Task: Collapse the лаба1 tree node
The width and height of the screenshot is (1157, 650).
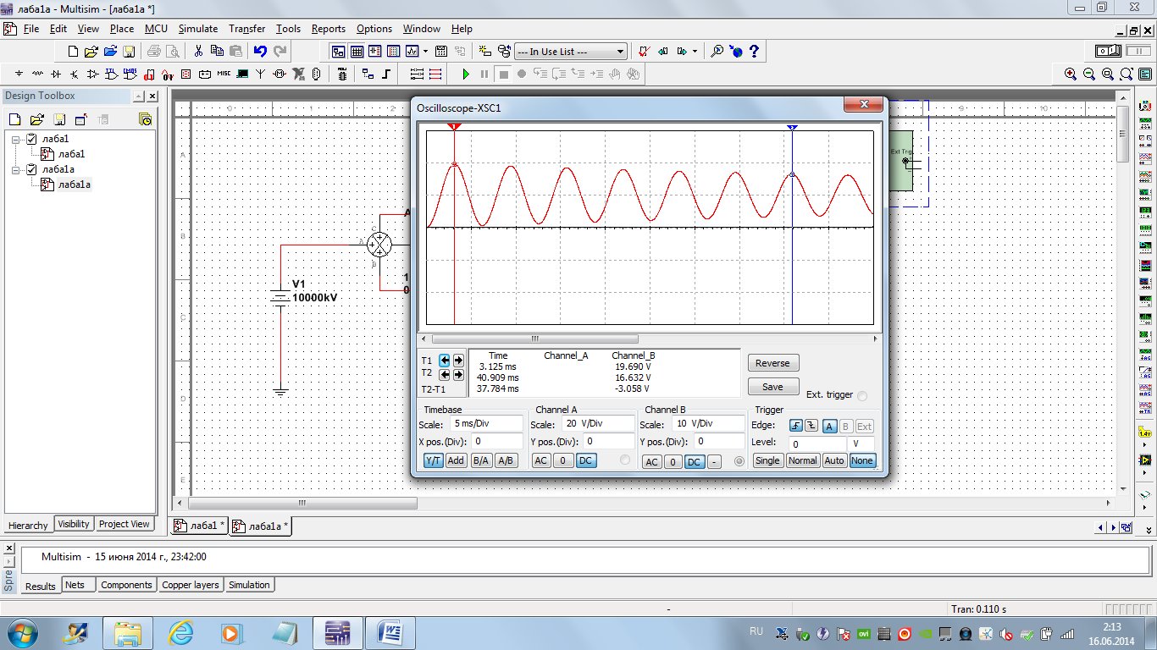Action: tap(15, 139)
